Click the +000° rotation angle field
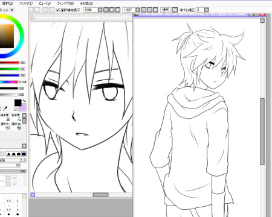This screenshot has height=217, width=272. (x=129, y=10)
